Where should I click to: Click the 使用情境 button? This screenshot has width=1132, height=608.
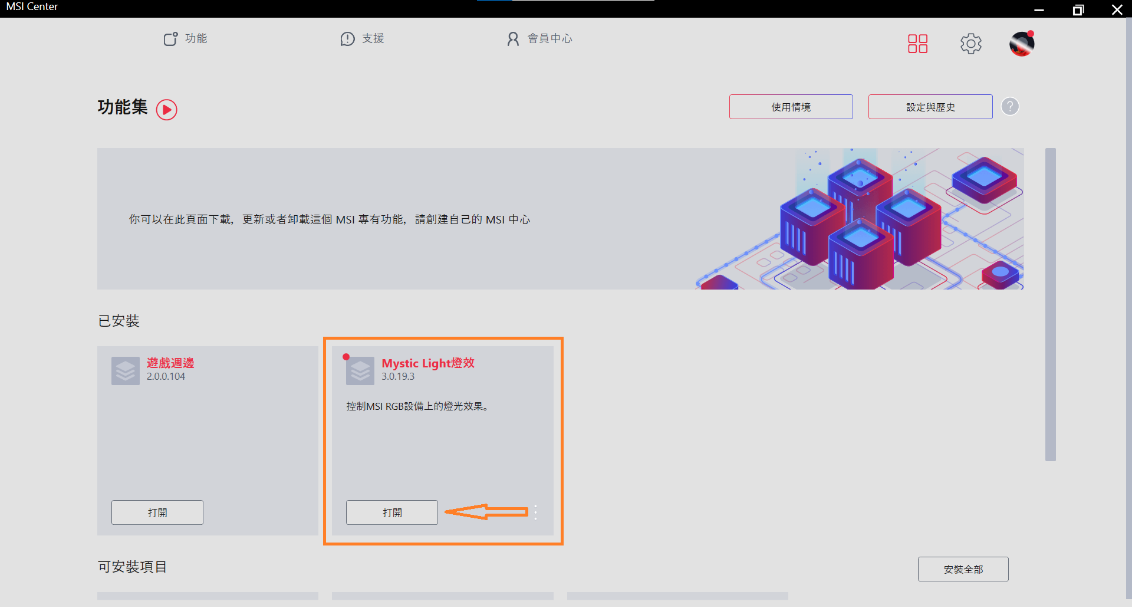click(x=791, y=107)
